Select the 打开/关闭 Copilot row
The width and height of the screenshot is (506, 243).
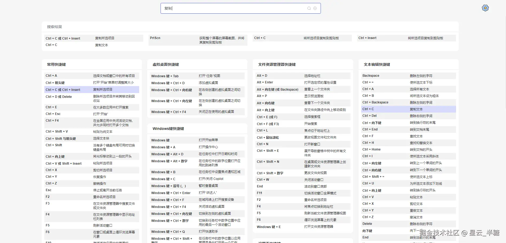click(197, 179)
